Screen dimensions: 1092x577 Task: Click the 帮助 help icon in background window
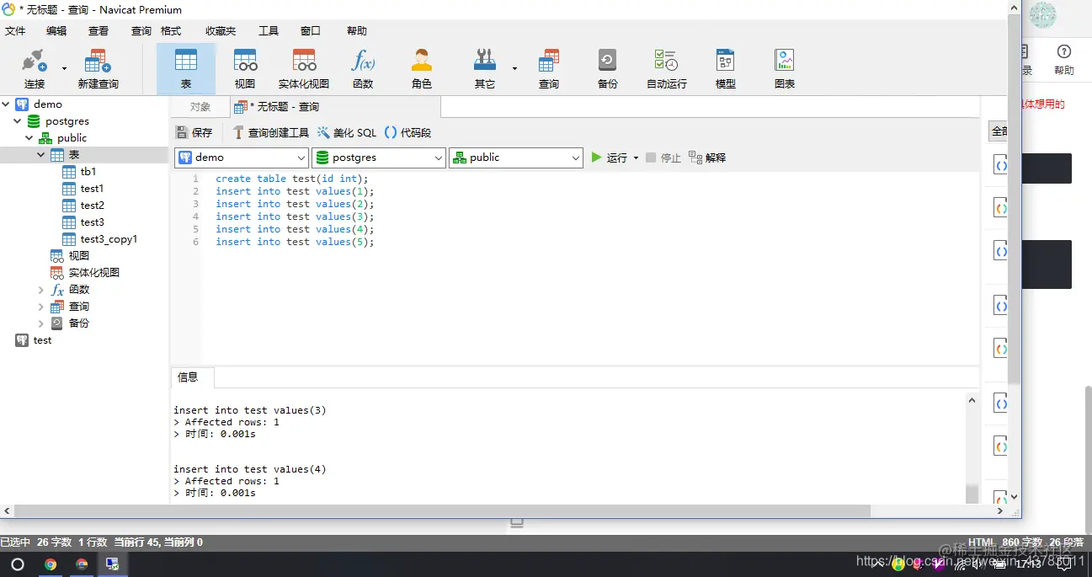(1064, 61)
